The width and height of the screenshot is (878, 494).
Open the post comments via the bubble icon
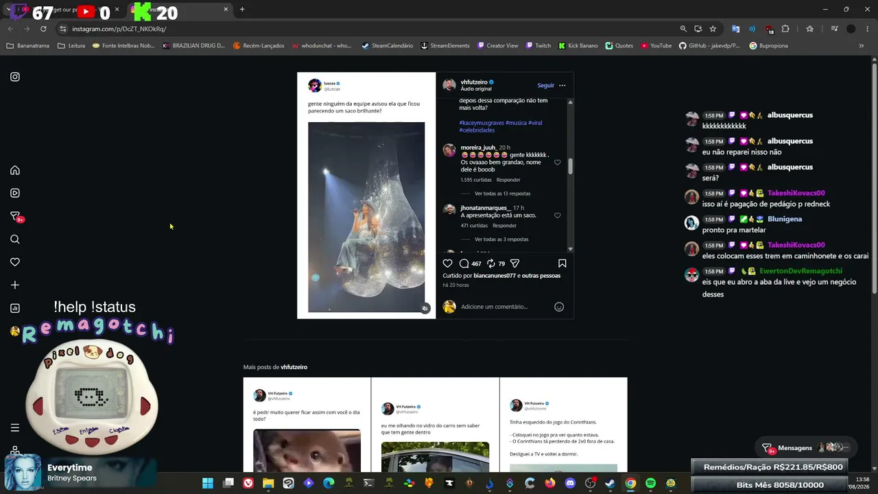point(464,263)
